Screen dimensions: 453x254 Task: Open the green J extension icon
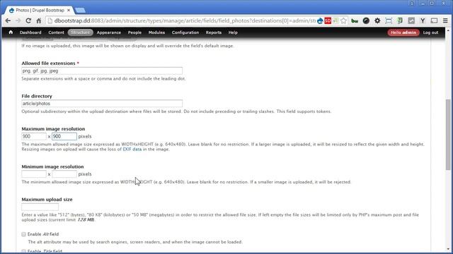coord(400,20)
